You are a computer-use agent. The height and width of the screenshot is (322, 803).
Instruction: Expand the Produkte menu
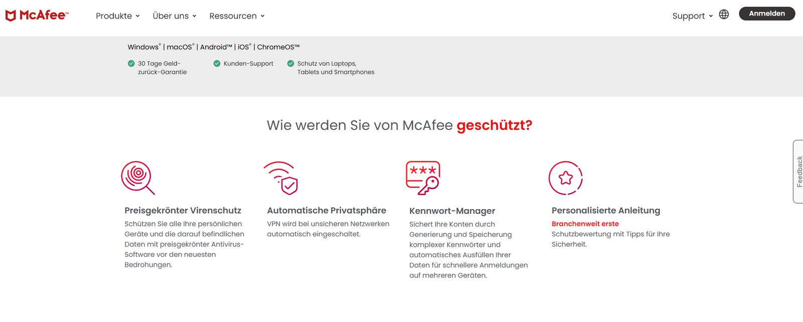point(117,16)
